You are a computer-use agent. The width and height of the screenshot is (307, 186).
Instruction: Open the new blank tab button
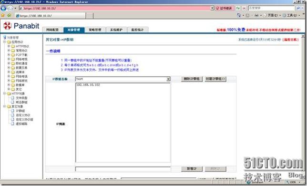pos(90,16)
